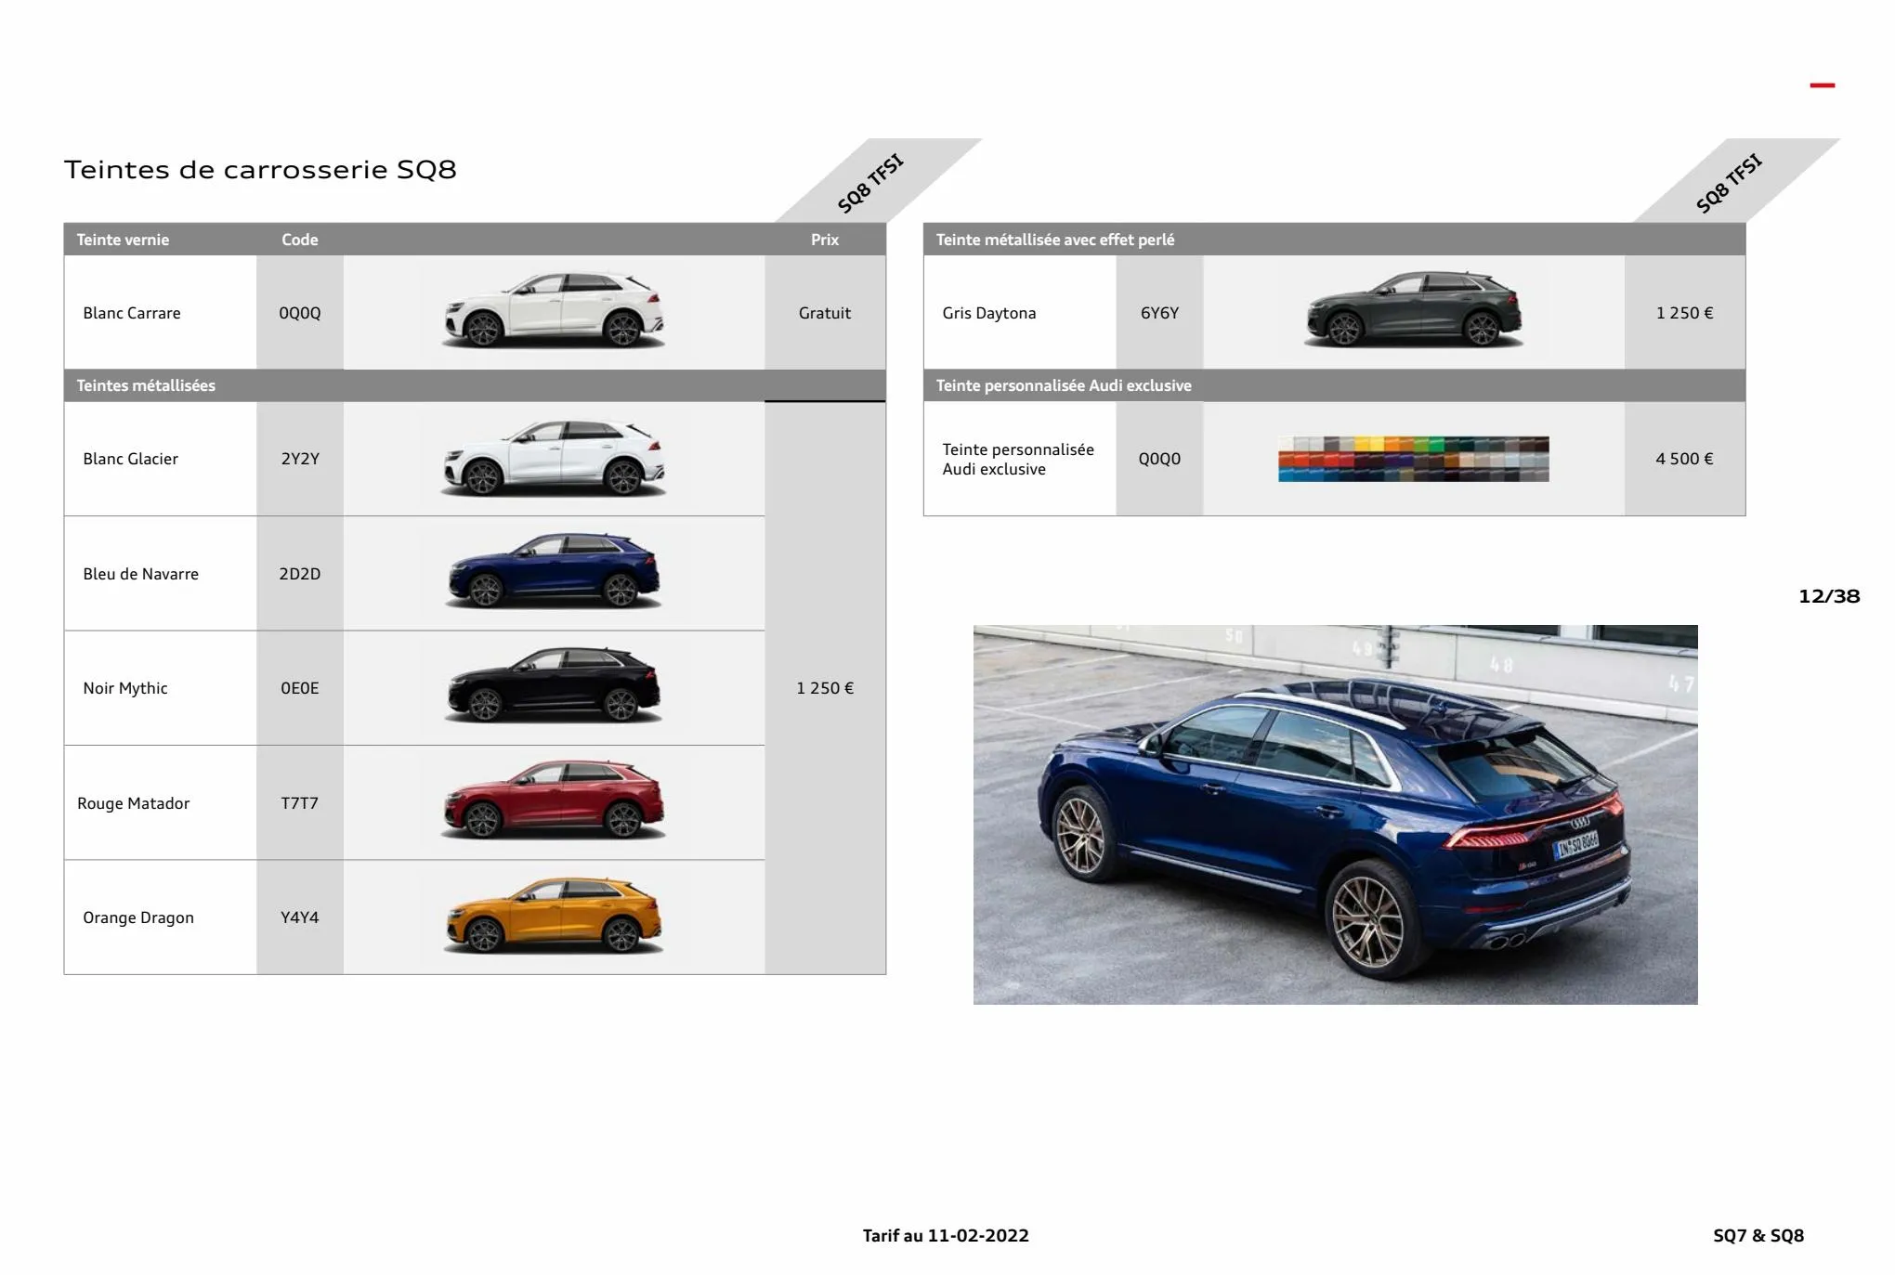The width and height of the screenshot is (1895, 1275).
Task: Click the price '4 500 €'
Action: (x=1685, y=459)
